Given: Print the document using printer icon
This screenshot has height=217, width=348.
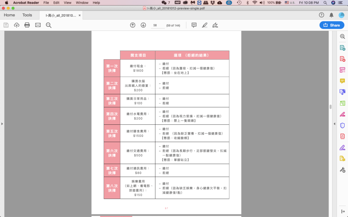Looking at the screenshot, I should tap(27, 25).
